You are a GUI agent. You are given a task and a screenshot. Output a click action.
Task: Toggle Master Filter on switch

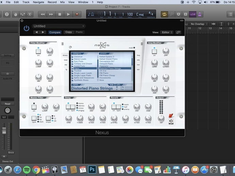tap(34, 107)
